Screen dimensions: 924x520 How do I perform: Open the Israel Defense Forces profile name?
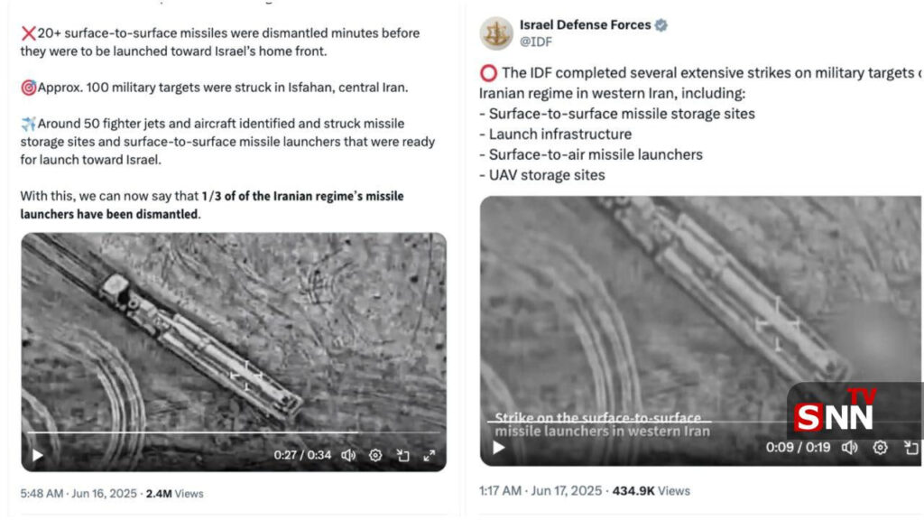coord(585,25)
